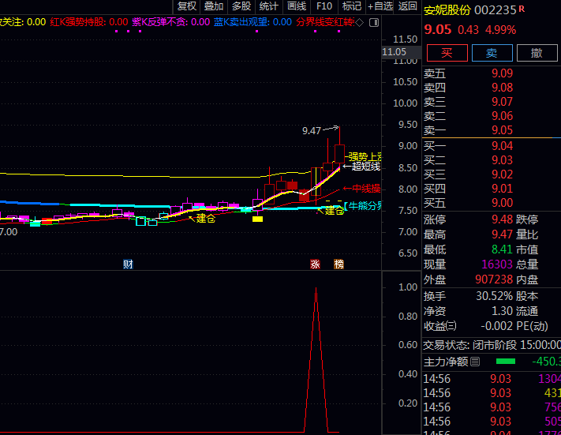Add stock via +自选 button
The width and height of the screenshot is (561, 435).
380,6
